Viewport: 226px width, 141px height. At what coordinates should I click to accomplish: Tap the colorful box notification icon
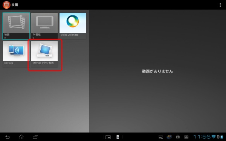coord(169,137)
